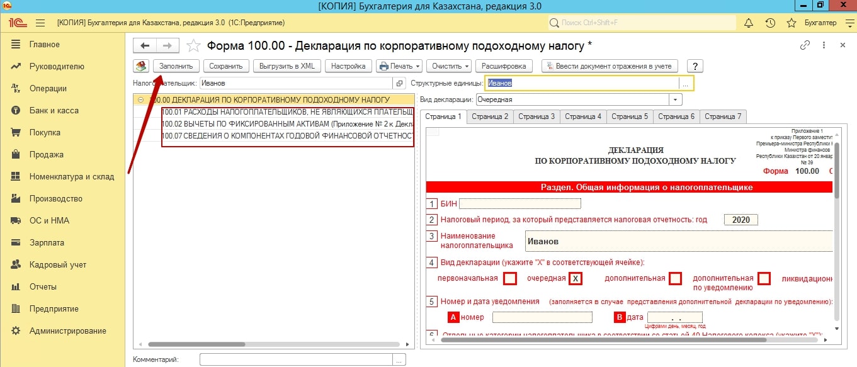This screenshot has height=367, width=857.
Task: Switch to the 'Страница 2' tab
Action: (489, 116)
